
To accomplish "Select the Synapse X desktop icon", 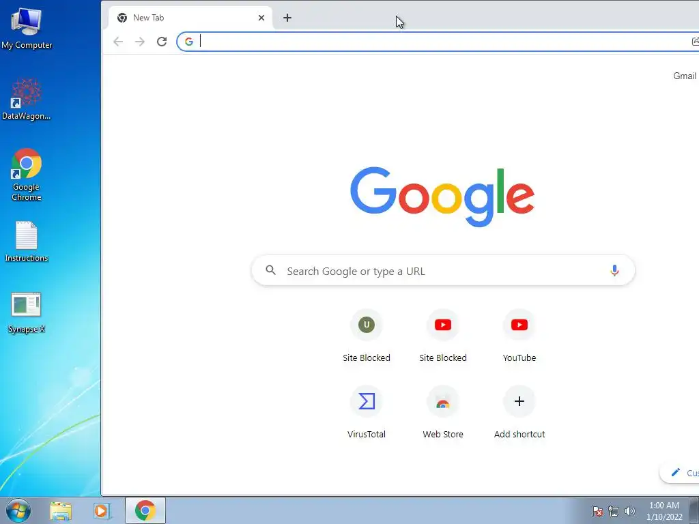I will (x=27, y=312).
